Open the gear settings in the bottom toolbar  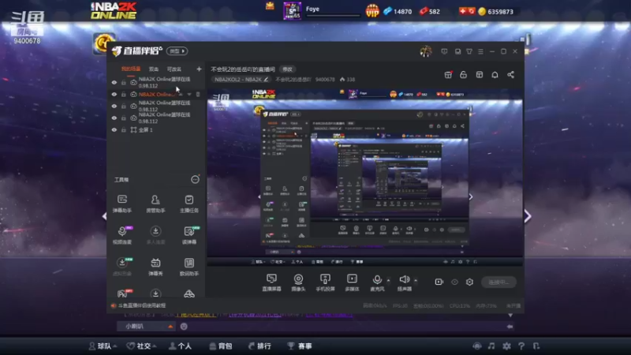[469, 282]
